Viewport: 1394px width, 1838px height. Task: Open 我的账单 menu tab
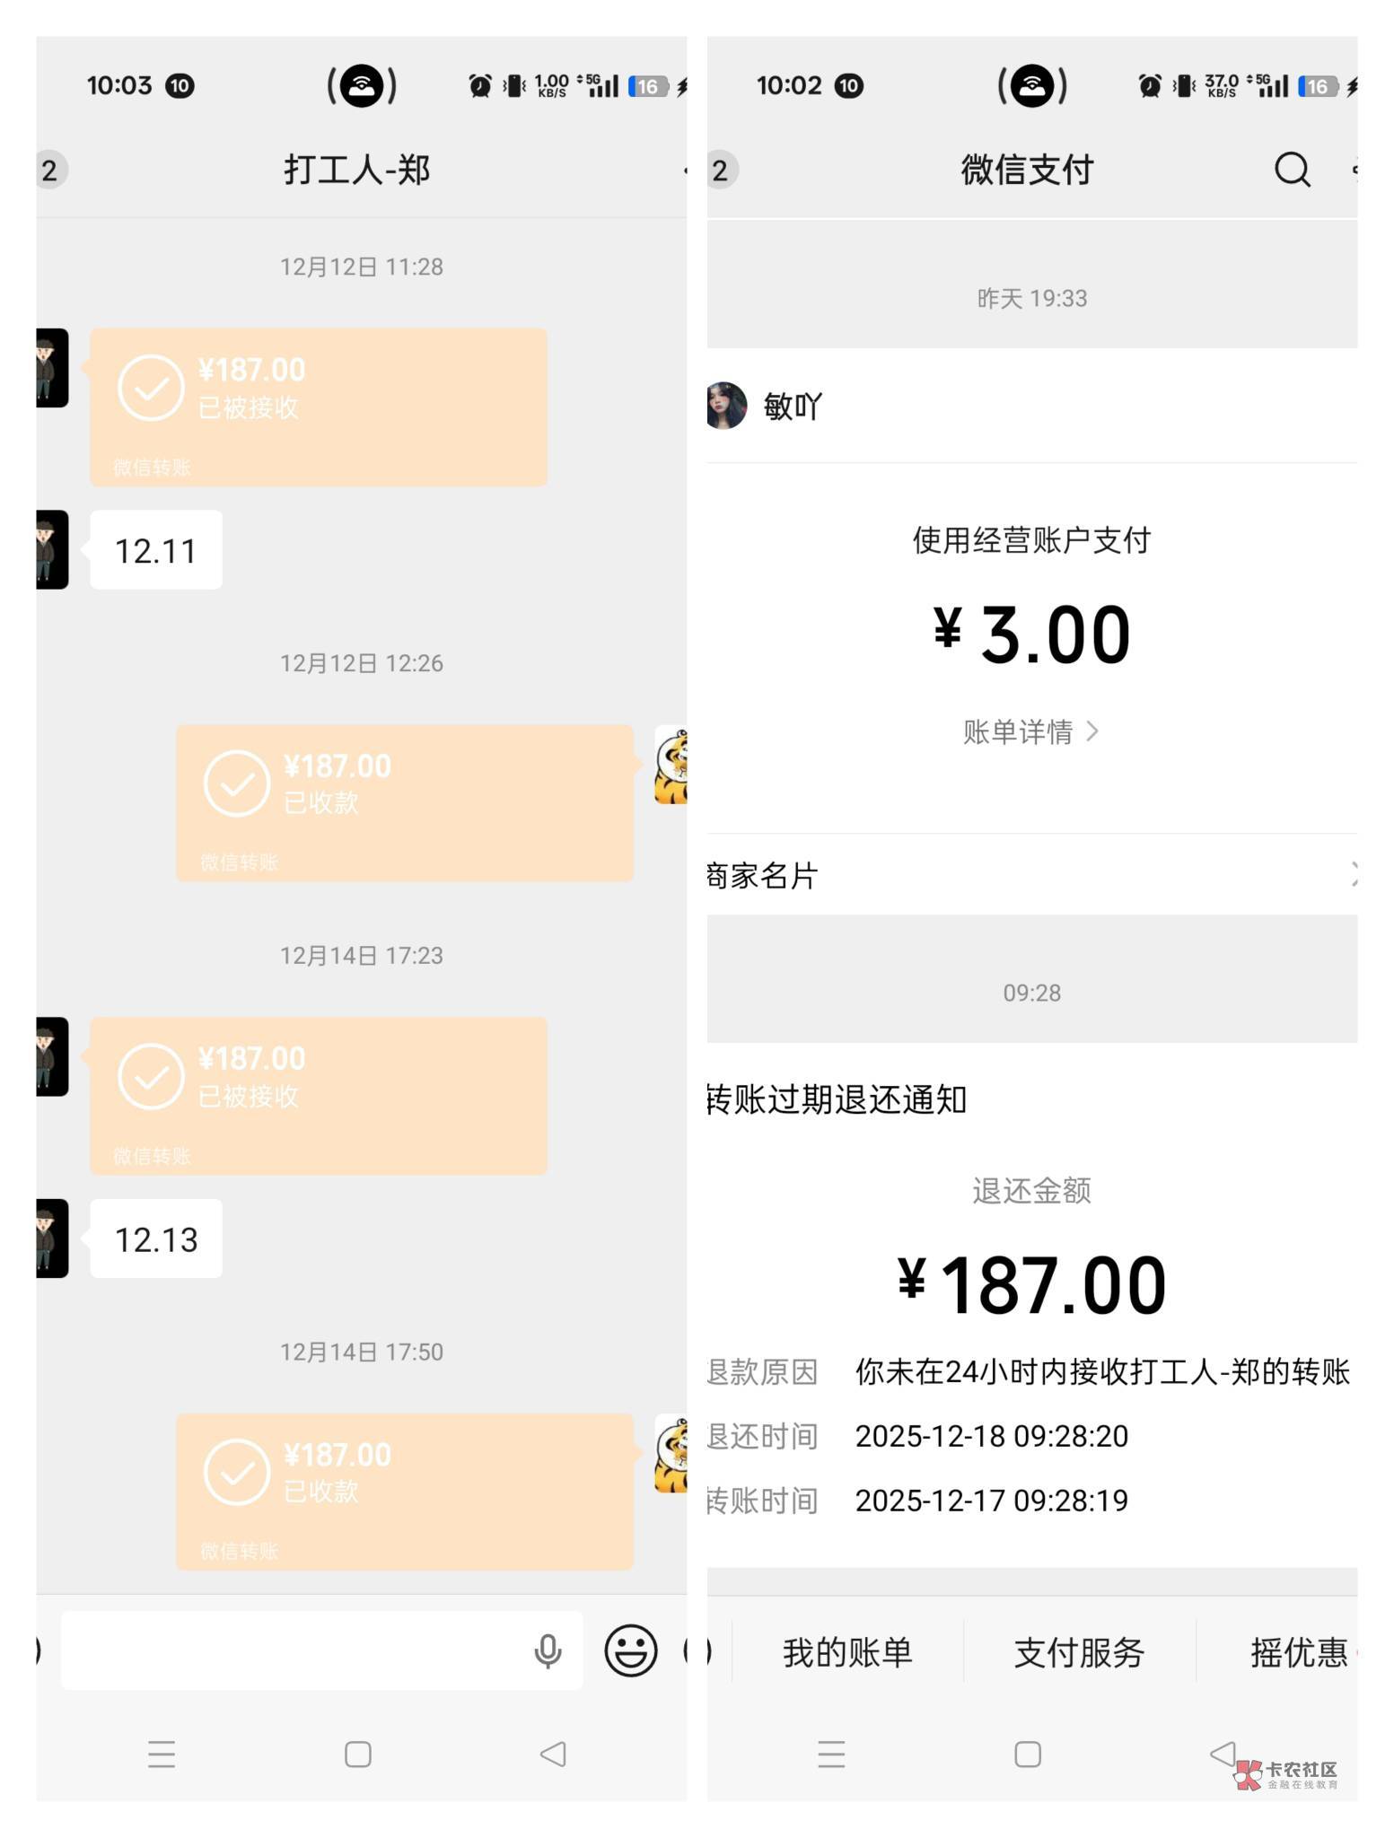[x=847, y=1652]
